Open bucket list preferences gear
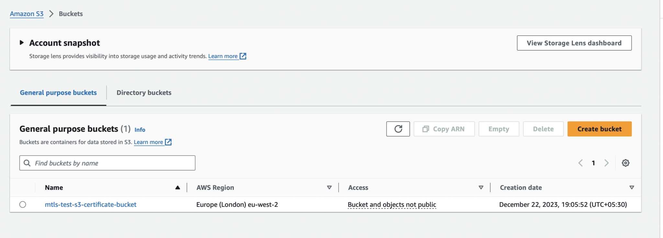 pos(625,163)
